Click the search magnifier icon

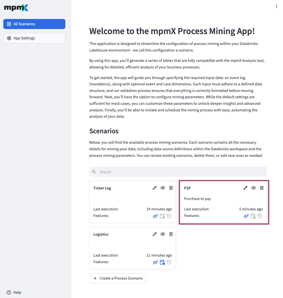(94, 172)
